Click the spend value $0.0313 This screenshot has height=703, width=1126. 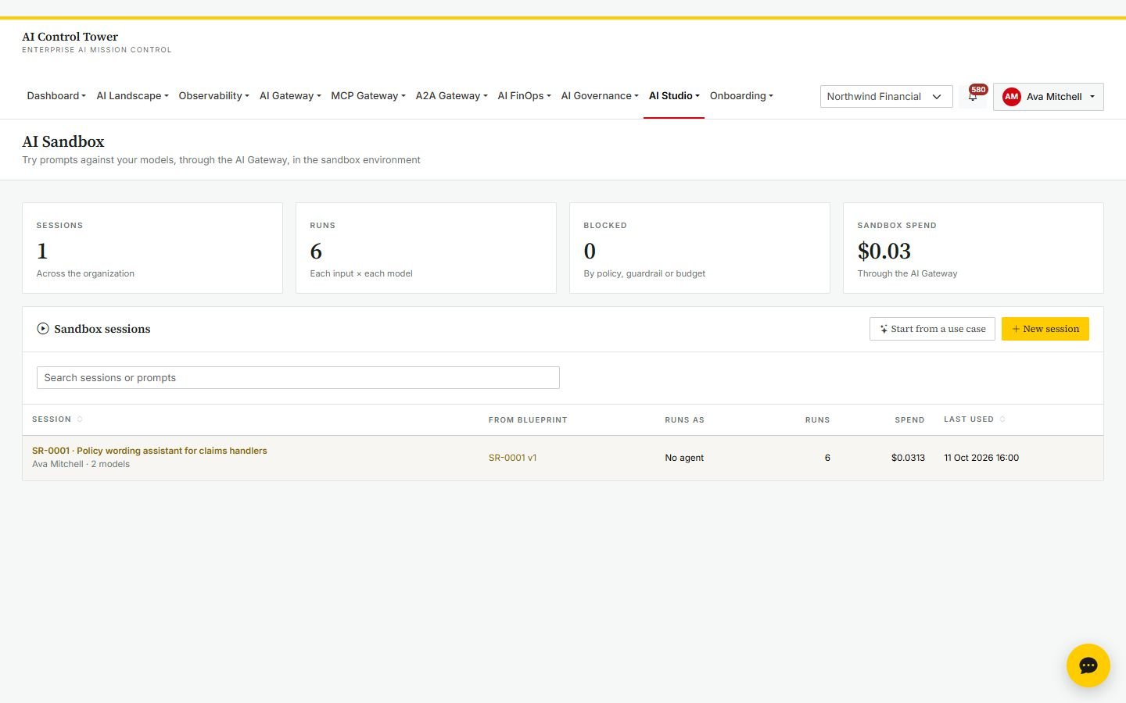point(908,458)
